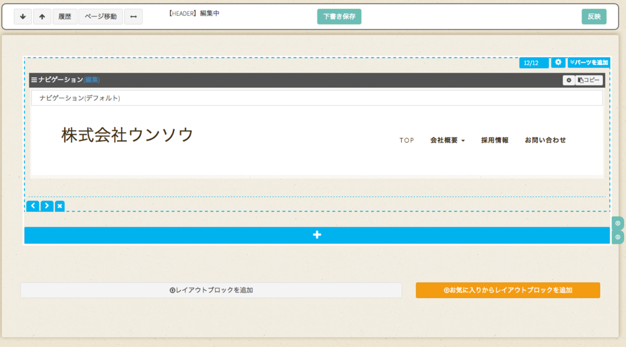This screenshot has height=347, width=626.
Task: Toggle the horizontal width arrows button
Action: (133, 17)
